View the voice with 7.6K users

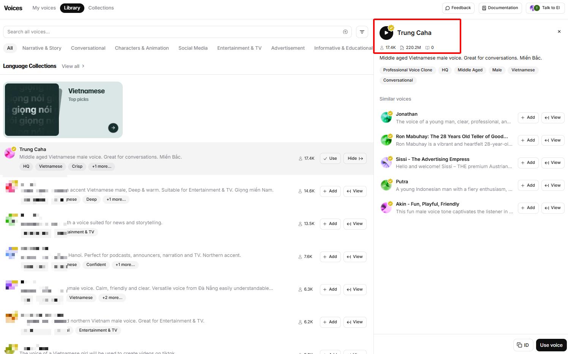pos(355,257)
